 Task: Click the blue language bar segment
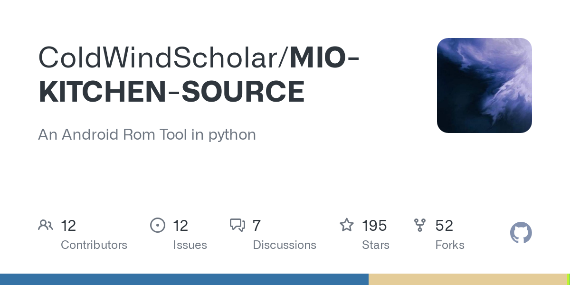click(x=184, y=279)
